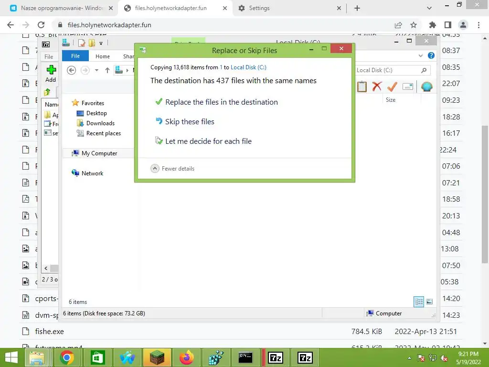The height and width of the screenshot is (367, 489).
Task: Open Minecraft block taskbar icon
Action: click(x=157, y=357)
